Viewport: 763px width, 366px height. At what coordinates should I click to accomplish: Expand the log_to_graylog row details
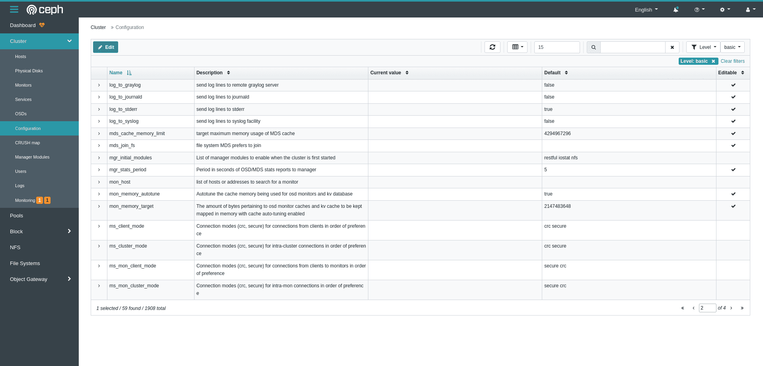click(99, 85)
